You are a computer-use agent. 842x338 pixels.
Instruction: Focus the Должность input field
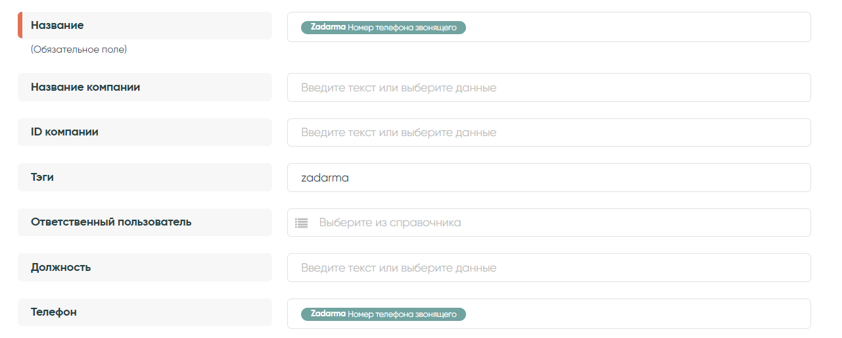(x=549, y=268)
